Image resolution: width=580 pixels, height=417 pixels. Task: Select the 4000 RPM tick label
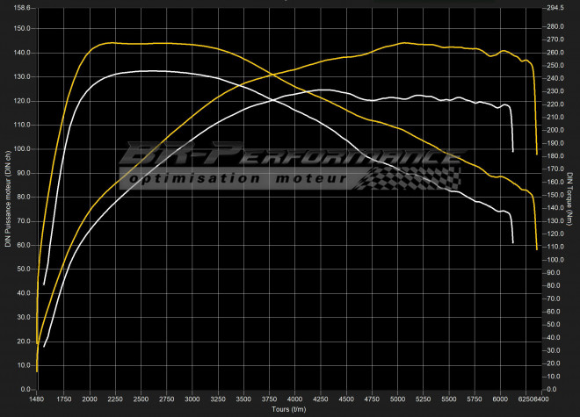(x=294, y=399)
